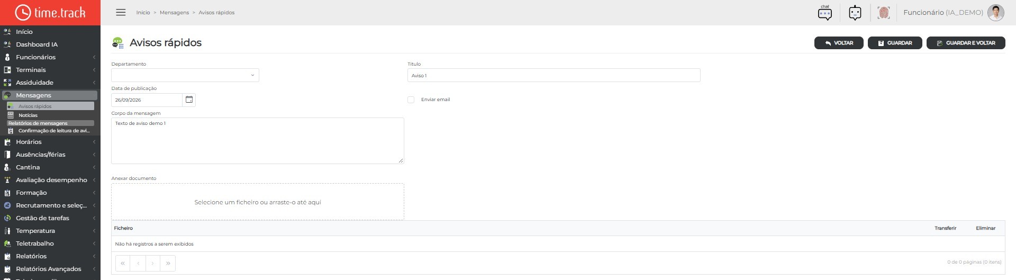Open the Departamento dropdown
This screenshot has height=280, width=1016.
(x=185, y=75)
